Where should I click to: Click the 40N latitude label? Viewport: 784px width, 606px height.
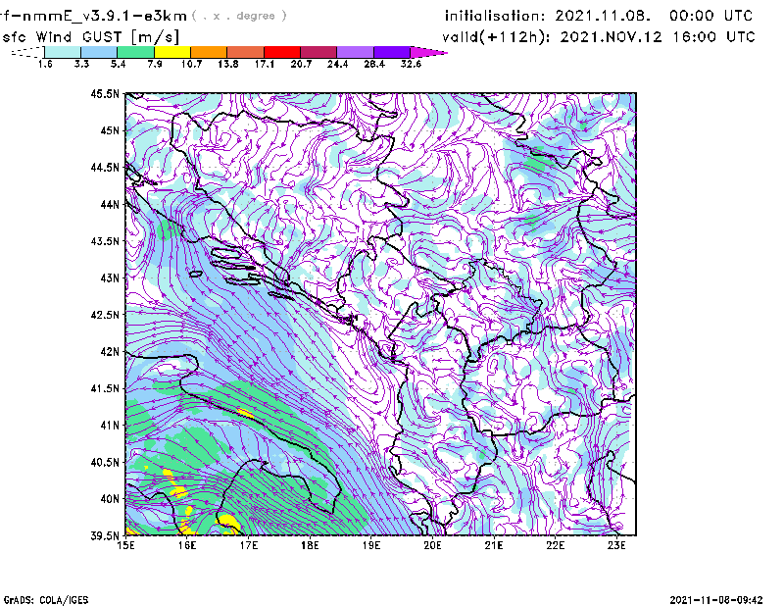pos(110,499)
